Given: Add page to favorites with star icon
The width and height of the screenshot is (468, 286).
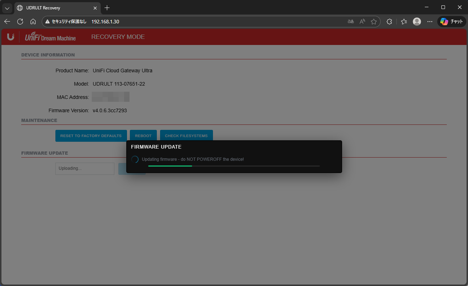Looking at the screenshot, I should coord(374,22).
